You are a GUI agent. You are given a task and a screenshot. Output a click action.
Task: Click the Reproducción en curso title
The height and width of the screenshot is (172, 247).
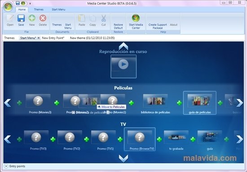click(123, 52)
